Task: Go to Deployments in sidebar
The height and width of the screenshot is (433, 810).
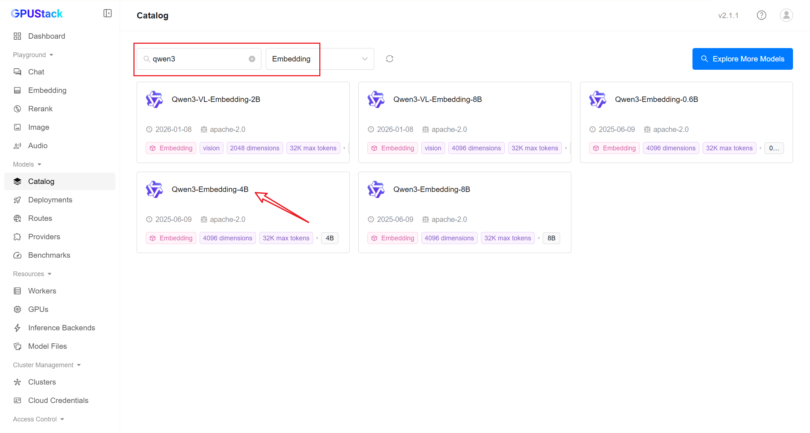Action: point(50,200)
